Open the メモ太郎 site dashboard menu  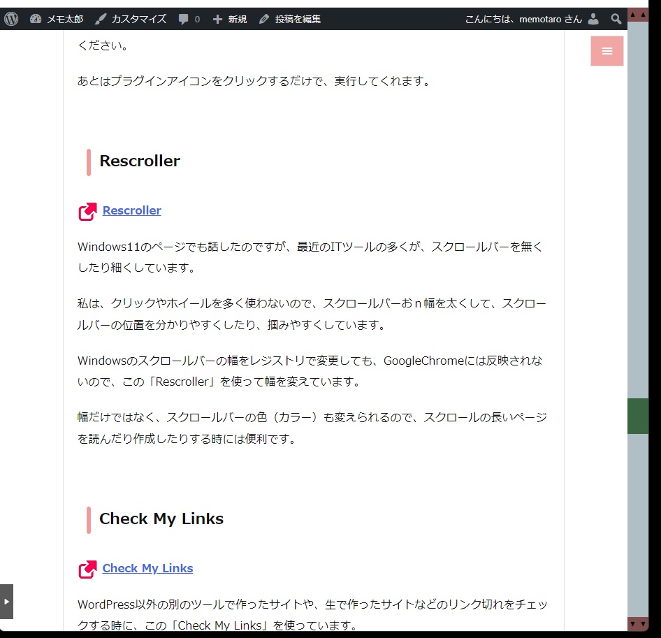(x=57, y=19)
